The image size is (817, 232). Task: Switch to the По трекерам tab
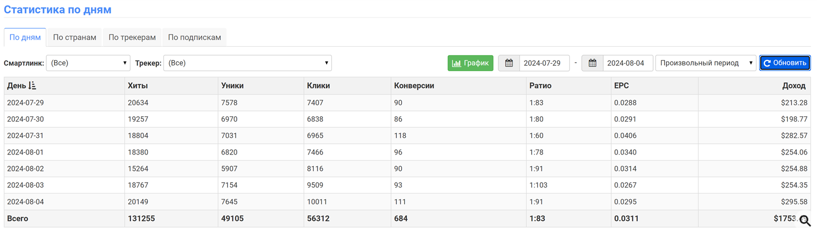132,38
